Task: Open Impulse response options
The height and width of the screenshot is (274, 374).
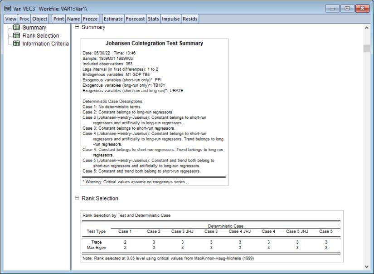Action: tap(171, 19)
